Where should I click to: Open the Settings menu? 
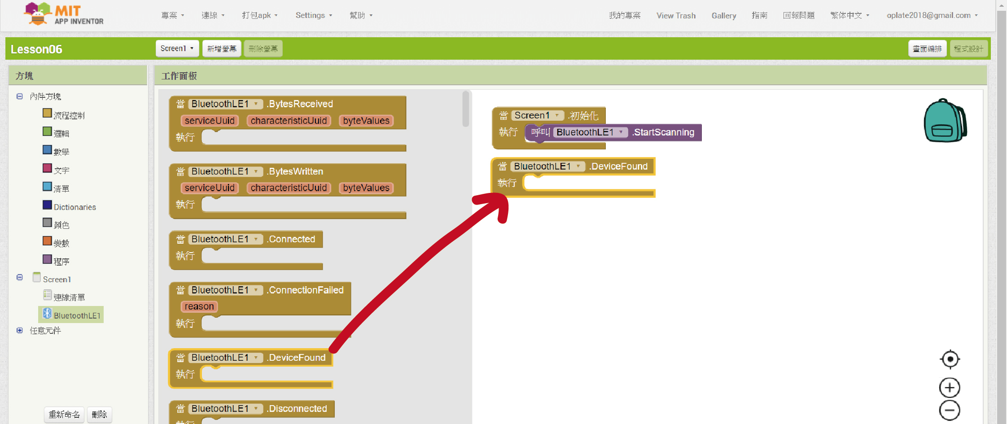click(314, 15)
